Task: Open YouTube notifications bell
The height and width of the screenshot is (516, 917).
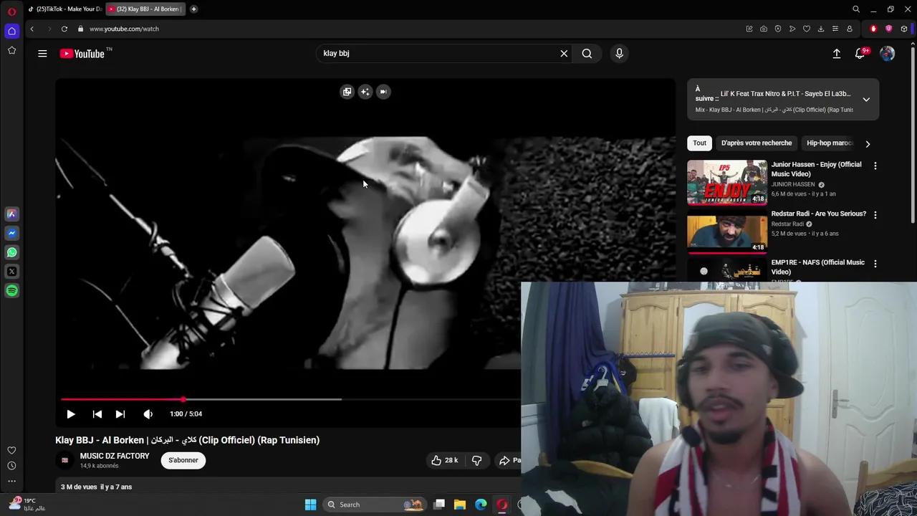Action: click(860, 54)
